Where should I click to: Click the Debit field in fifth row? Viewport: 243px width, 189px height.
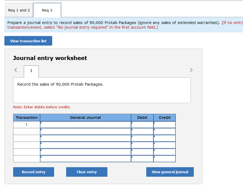[x=142, y=152]
